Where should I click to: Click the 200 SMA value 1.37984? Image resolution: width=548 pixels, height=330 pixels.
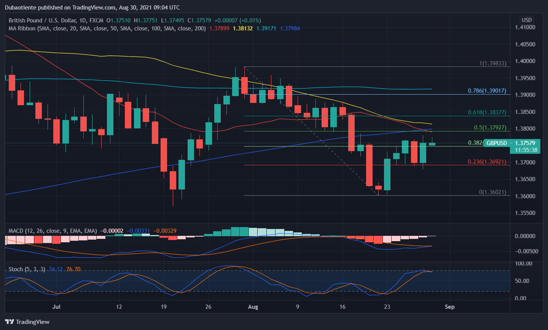(x=290, y=28)
